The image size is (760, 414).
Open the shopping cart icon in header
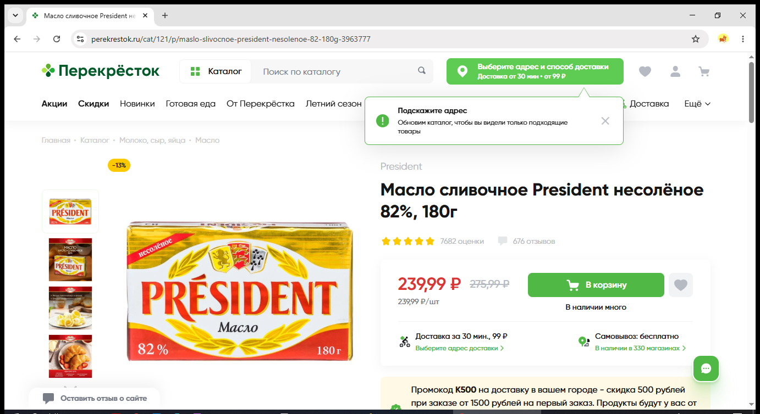704,71
